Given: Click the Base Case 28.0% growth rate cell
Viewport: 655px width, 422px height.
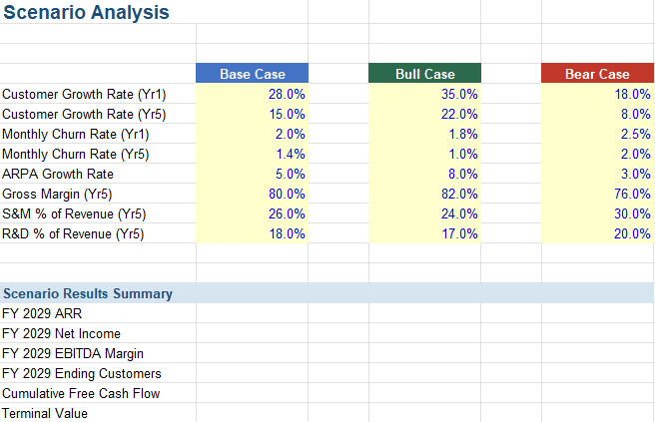Looking at the screenshot, I should pos(252,94).
